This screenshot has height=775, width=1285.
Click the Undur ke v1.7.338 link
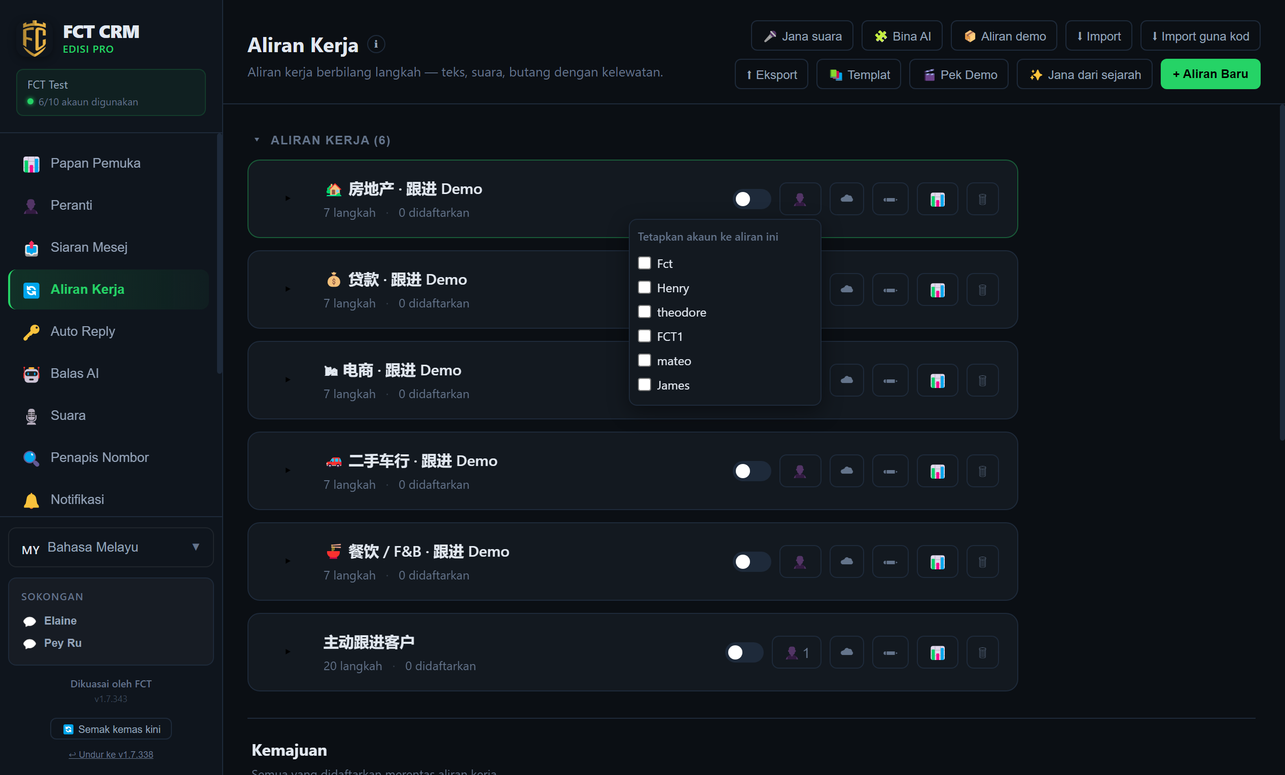[x=111, y=754]
